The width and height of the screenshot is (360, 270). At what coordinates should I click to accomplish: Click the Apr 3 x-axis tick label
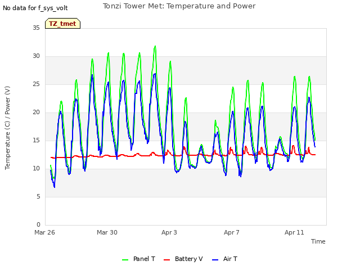[x=169, y=232]
